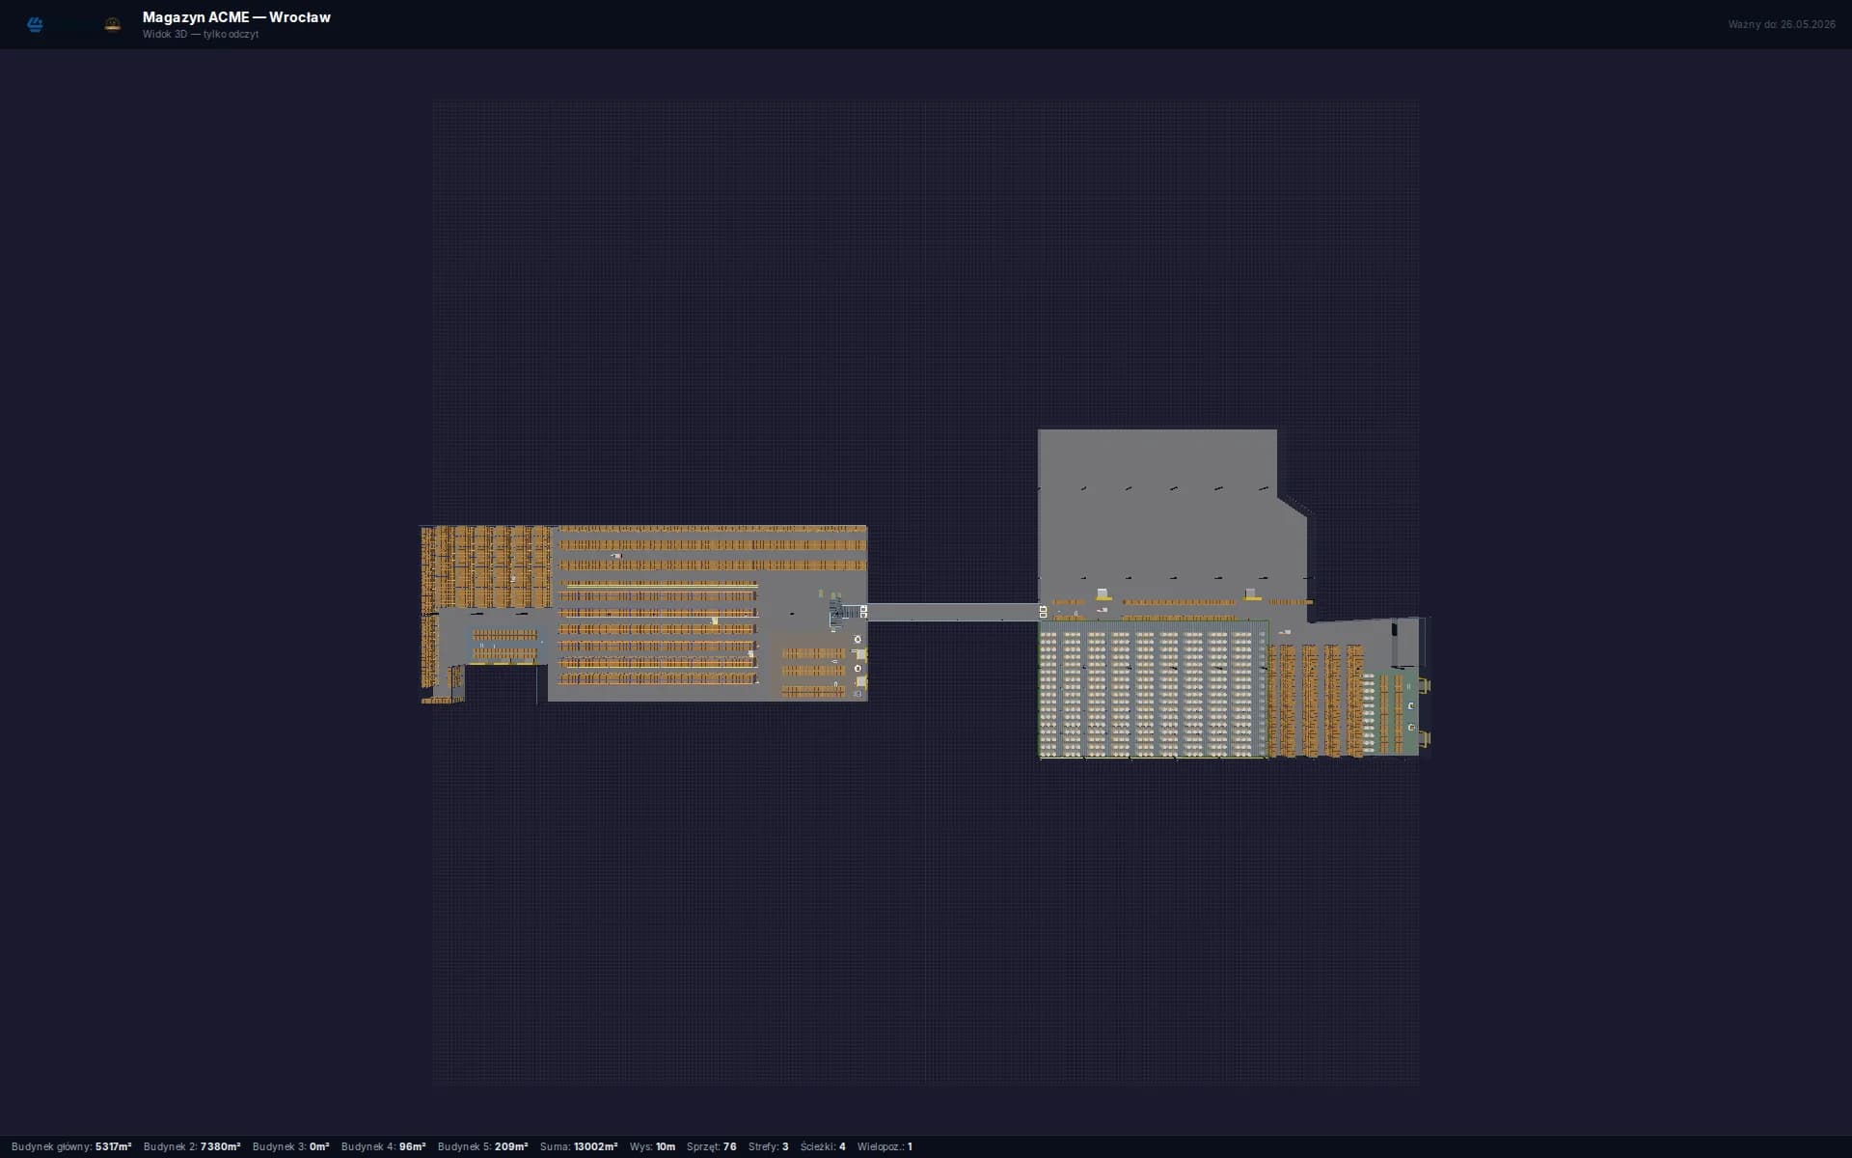Click the Magazyn ACME — Wrocław title
Image resolution: width=1852 pixels, height=1158 pixels.
tap(236, 17)
